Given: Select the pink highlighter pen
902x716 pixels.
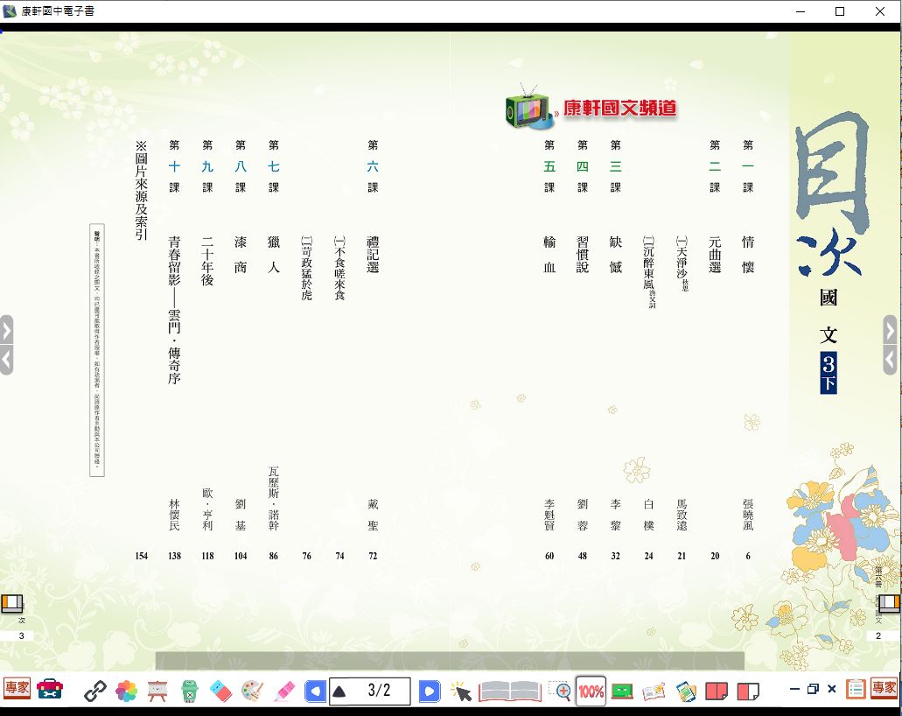Looking at the screenshot, I should pos(283,691).
